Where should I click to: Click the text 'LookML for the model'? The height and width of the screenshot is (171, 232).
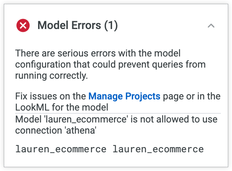click(x=62, y=107)
